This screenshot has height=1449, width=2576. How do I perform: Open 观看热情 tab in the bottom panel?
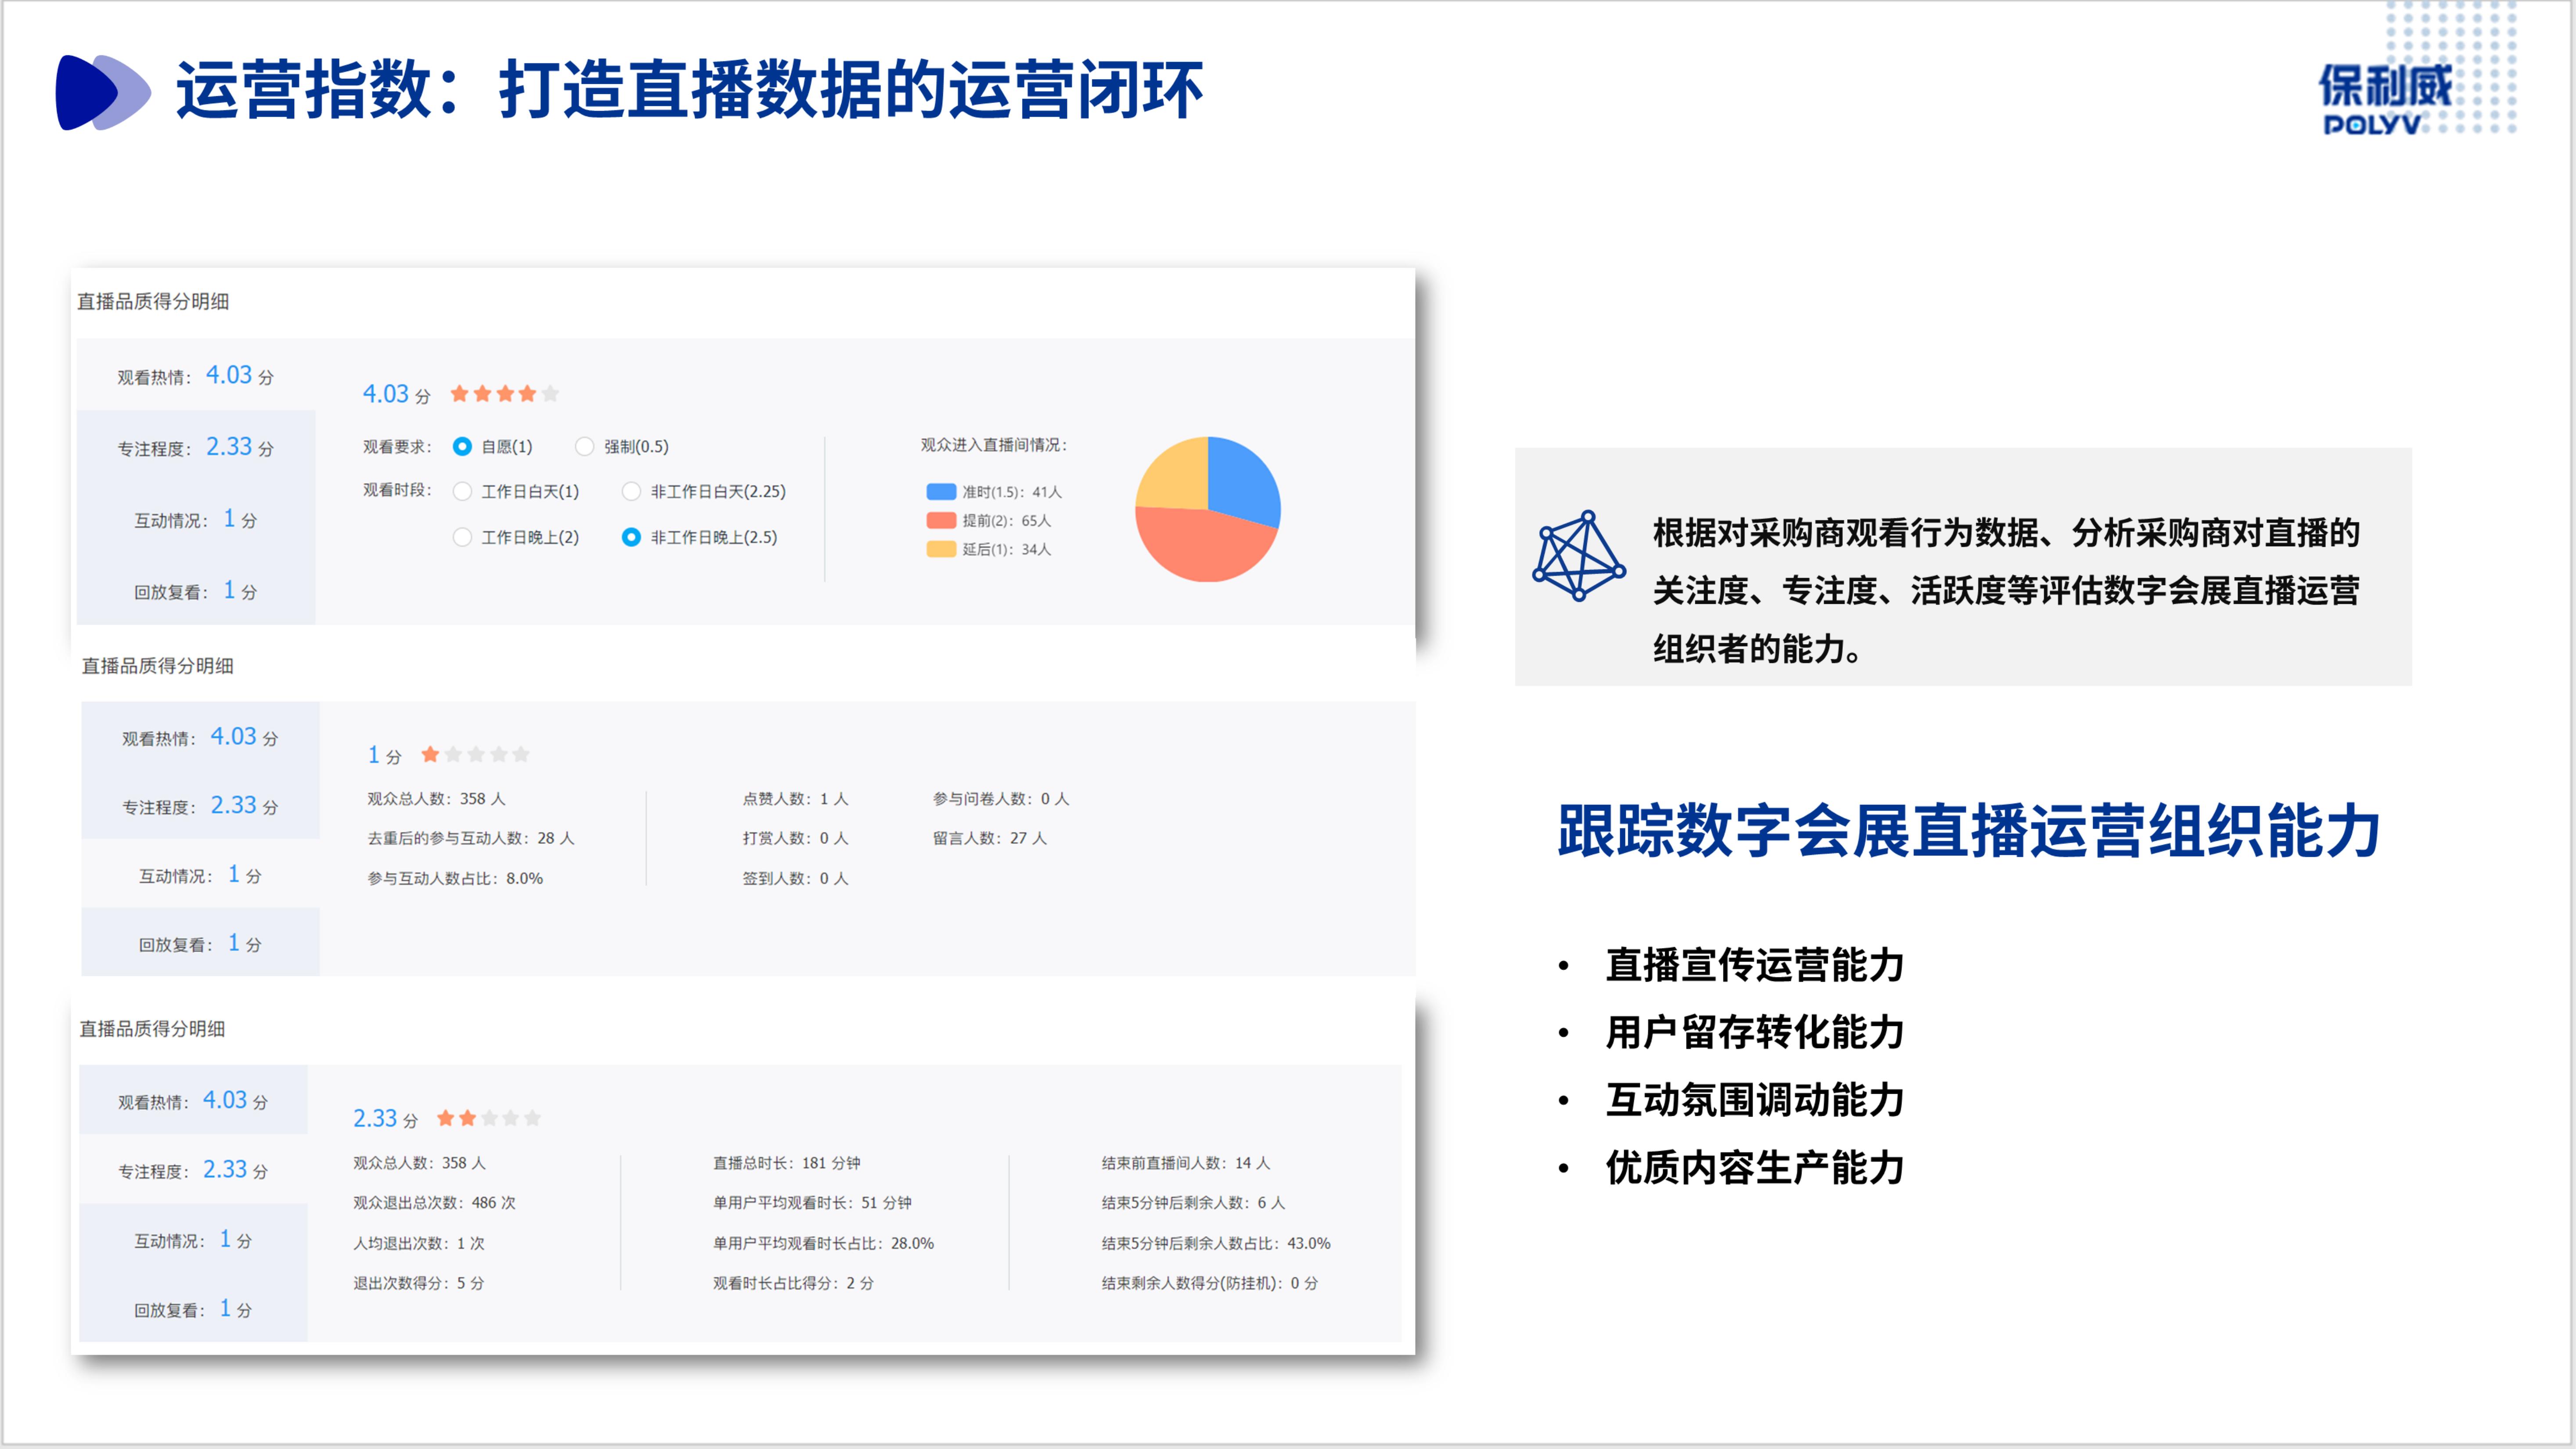pyautogui.click(x=193, y=1100)
